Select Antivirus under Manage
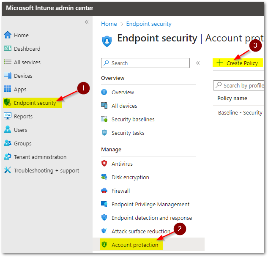Image resolution: width=268 pixels, height=257 pixels. point(122,164)
